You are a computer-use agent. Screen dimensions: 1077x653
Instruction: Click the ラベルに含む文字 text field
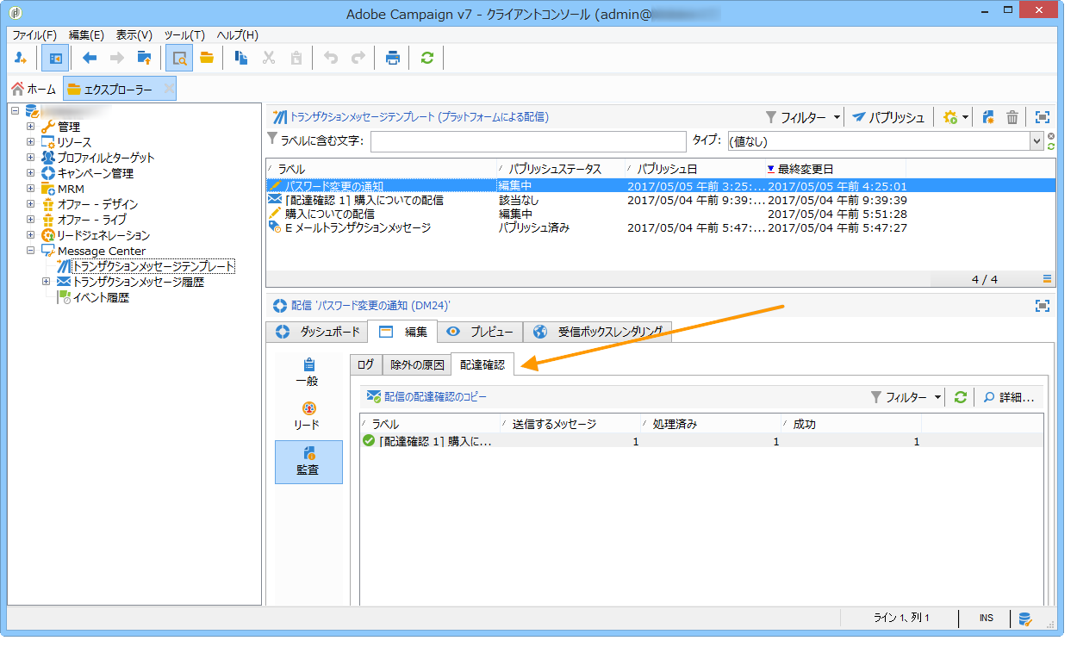coord(528,141)
